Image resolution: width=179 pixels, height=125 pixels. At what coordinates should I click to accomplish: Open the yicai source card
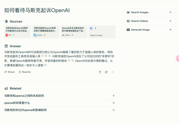click(x=46, y=32)
